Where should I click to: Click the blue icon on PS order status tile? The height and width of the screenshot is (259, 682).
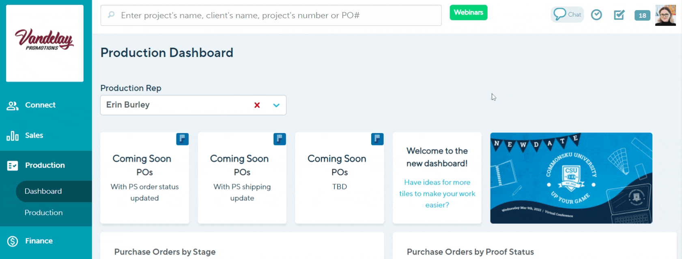[x=182, y=139]
